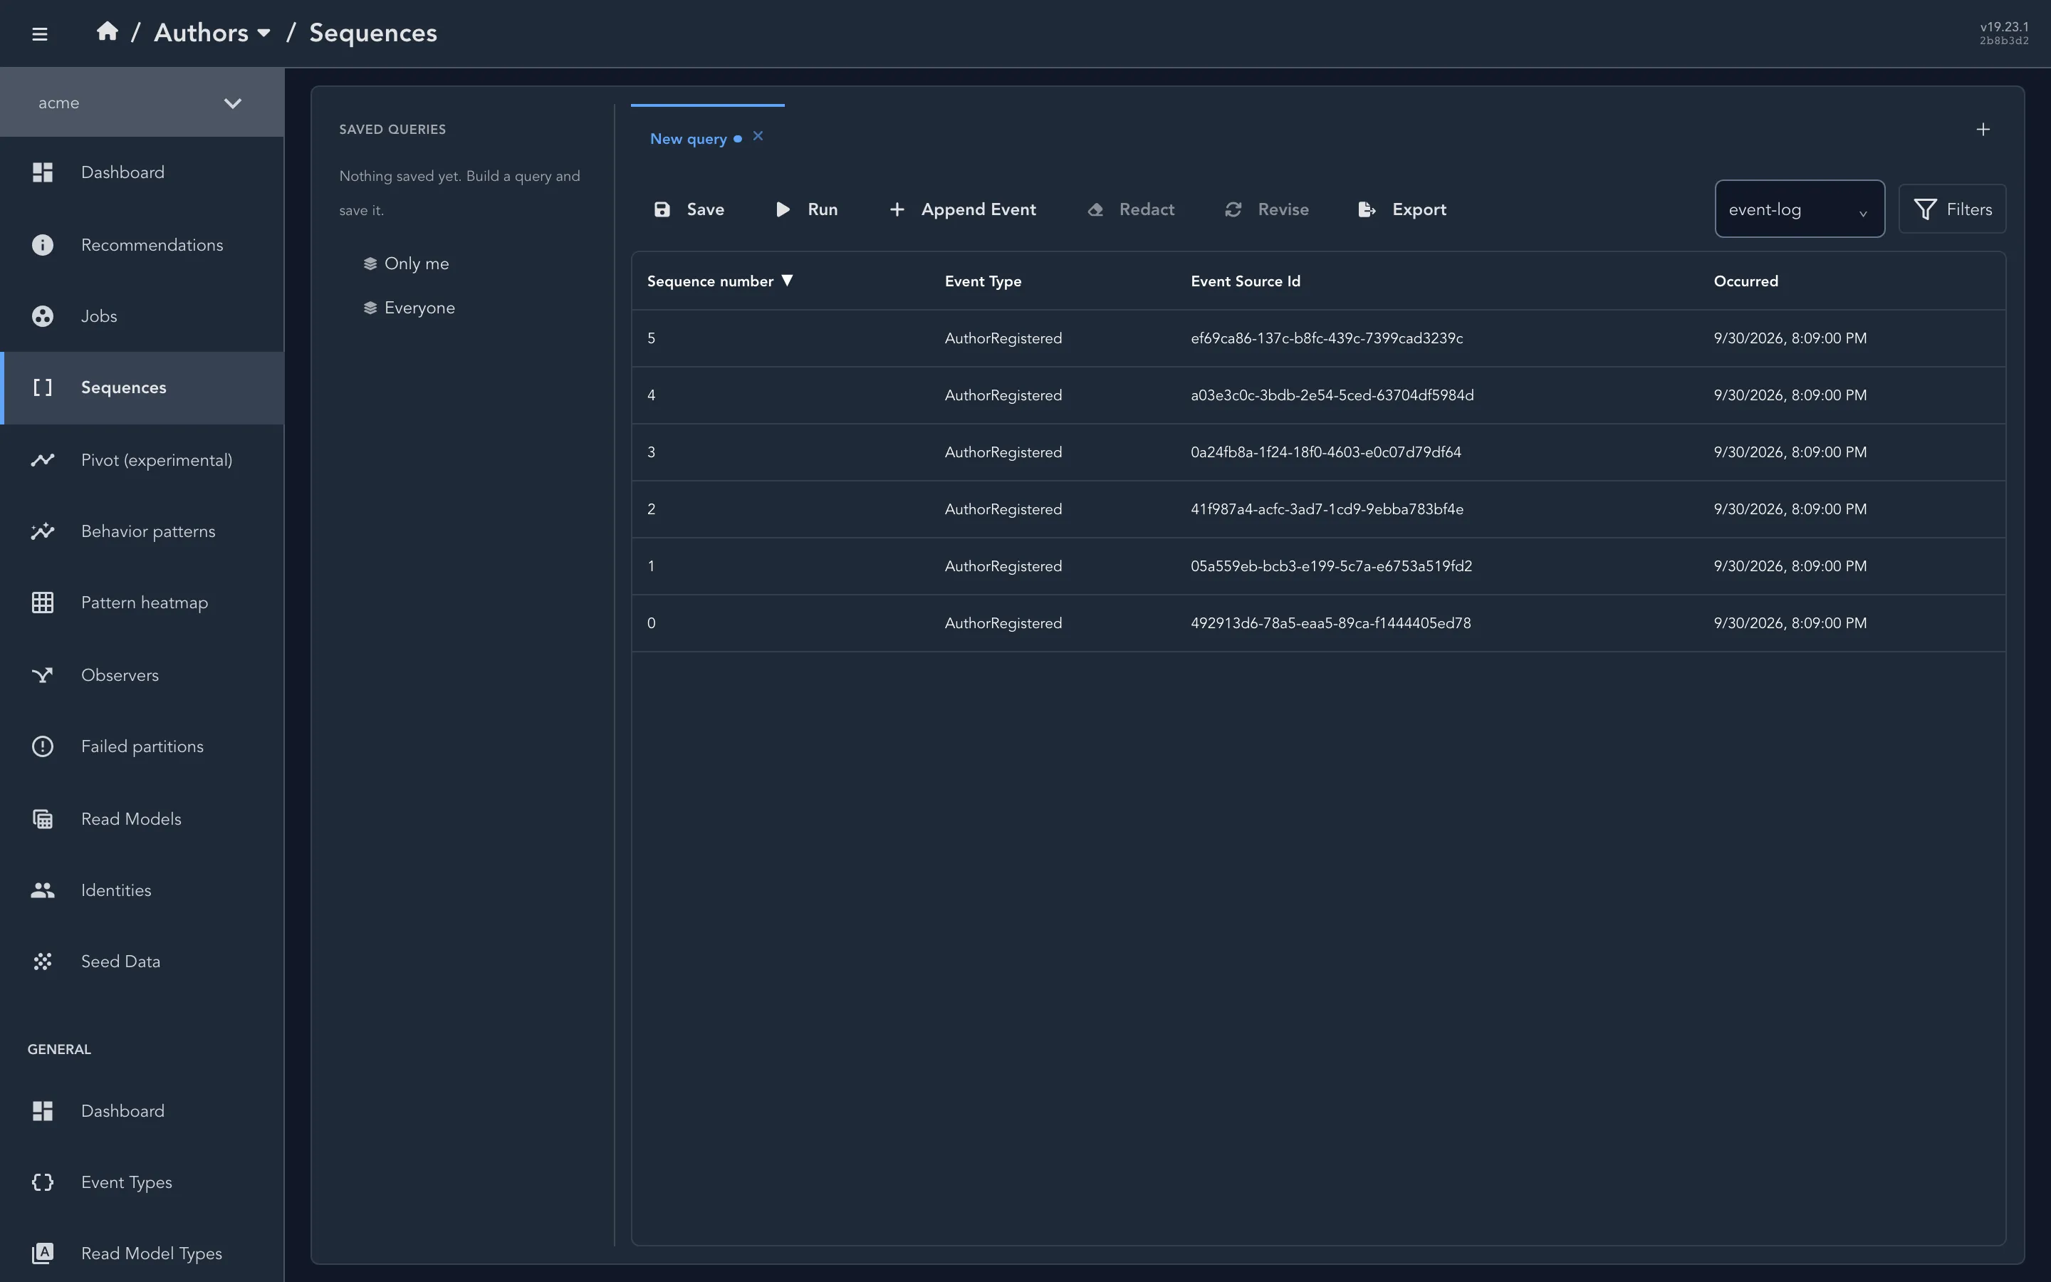Run the query

(x=806, y=209)
